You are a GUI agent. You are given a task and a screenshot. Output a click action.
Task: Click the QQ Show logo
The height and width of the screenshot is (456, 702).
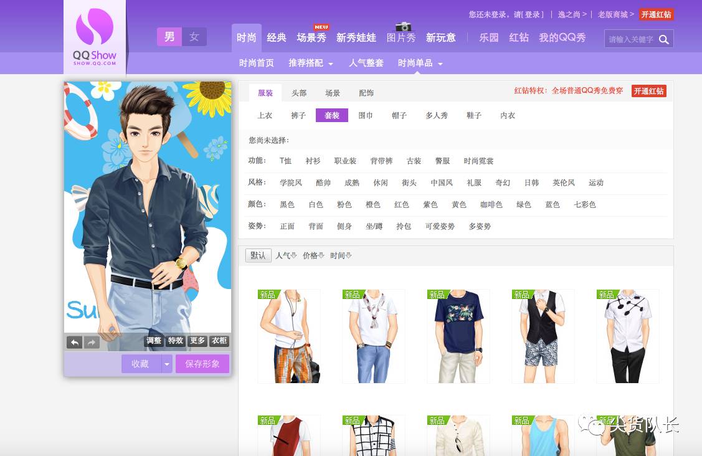[95, 37]
